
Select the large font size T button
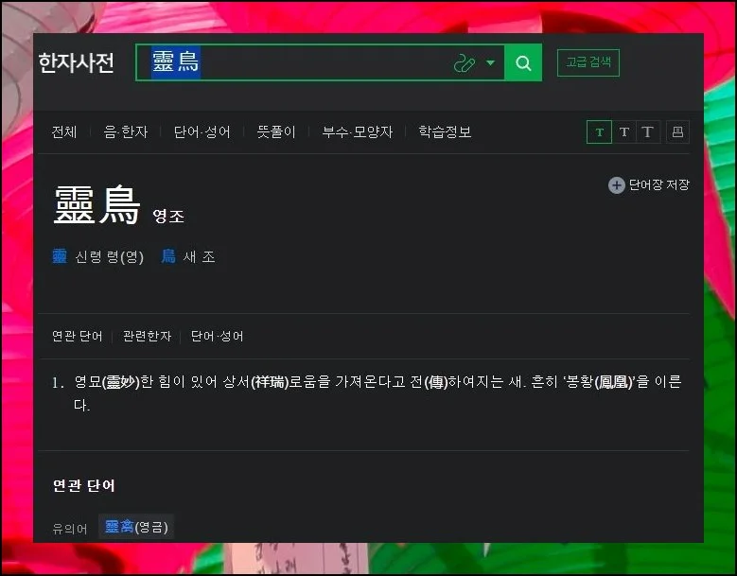pos(648,132)
